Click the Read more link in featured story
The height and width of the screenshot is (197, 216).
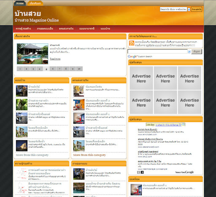[x=55, y=59]
